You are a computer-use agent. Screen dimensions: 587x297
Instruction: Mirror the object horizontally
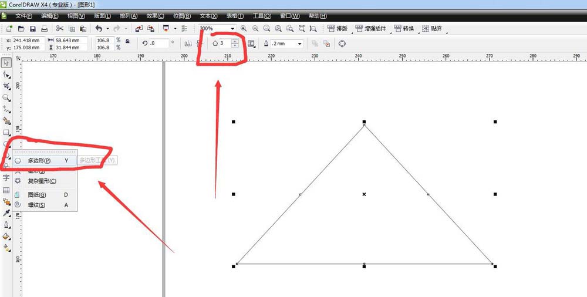pos(188,44)
